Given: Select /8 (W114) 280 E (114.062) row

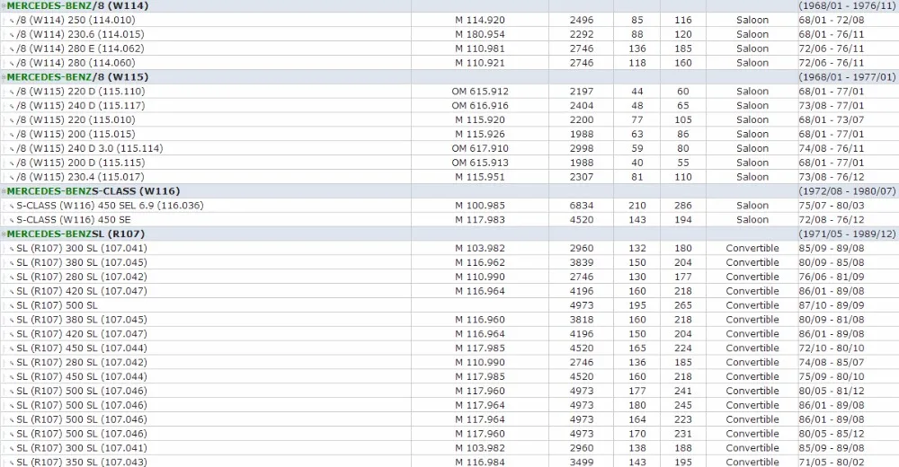Looking at the screenshot, I should (x=449, y=48).
